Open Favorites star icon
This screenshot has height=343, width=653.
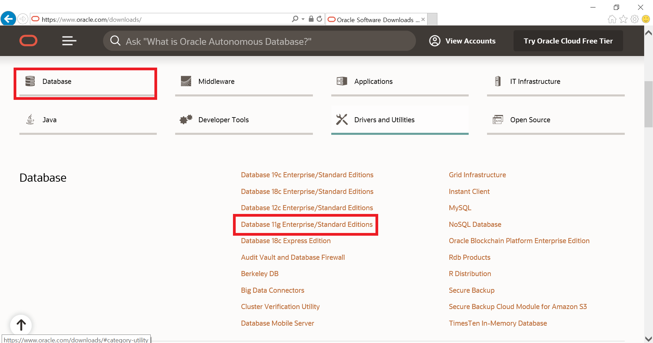(623, 19)
